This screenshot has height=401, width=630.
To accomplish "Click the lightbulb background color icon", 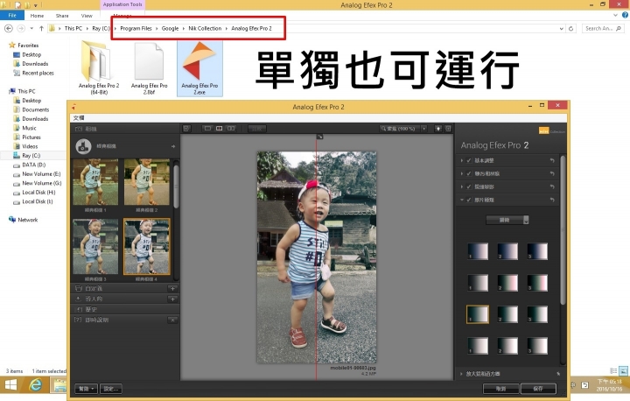I will tap(438, 129).
